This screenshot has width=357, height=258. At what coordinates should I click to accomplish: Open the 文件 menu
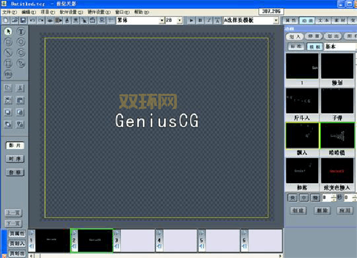click(x=10, y=12)
